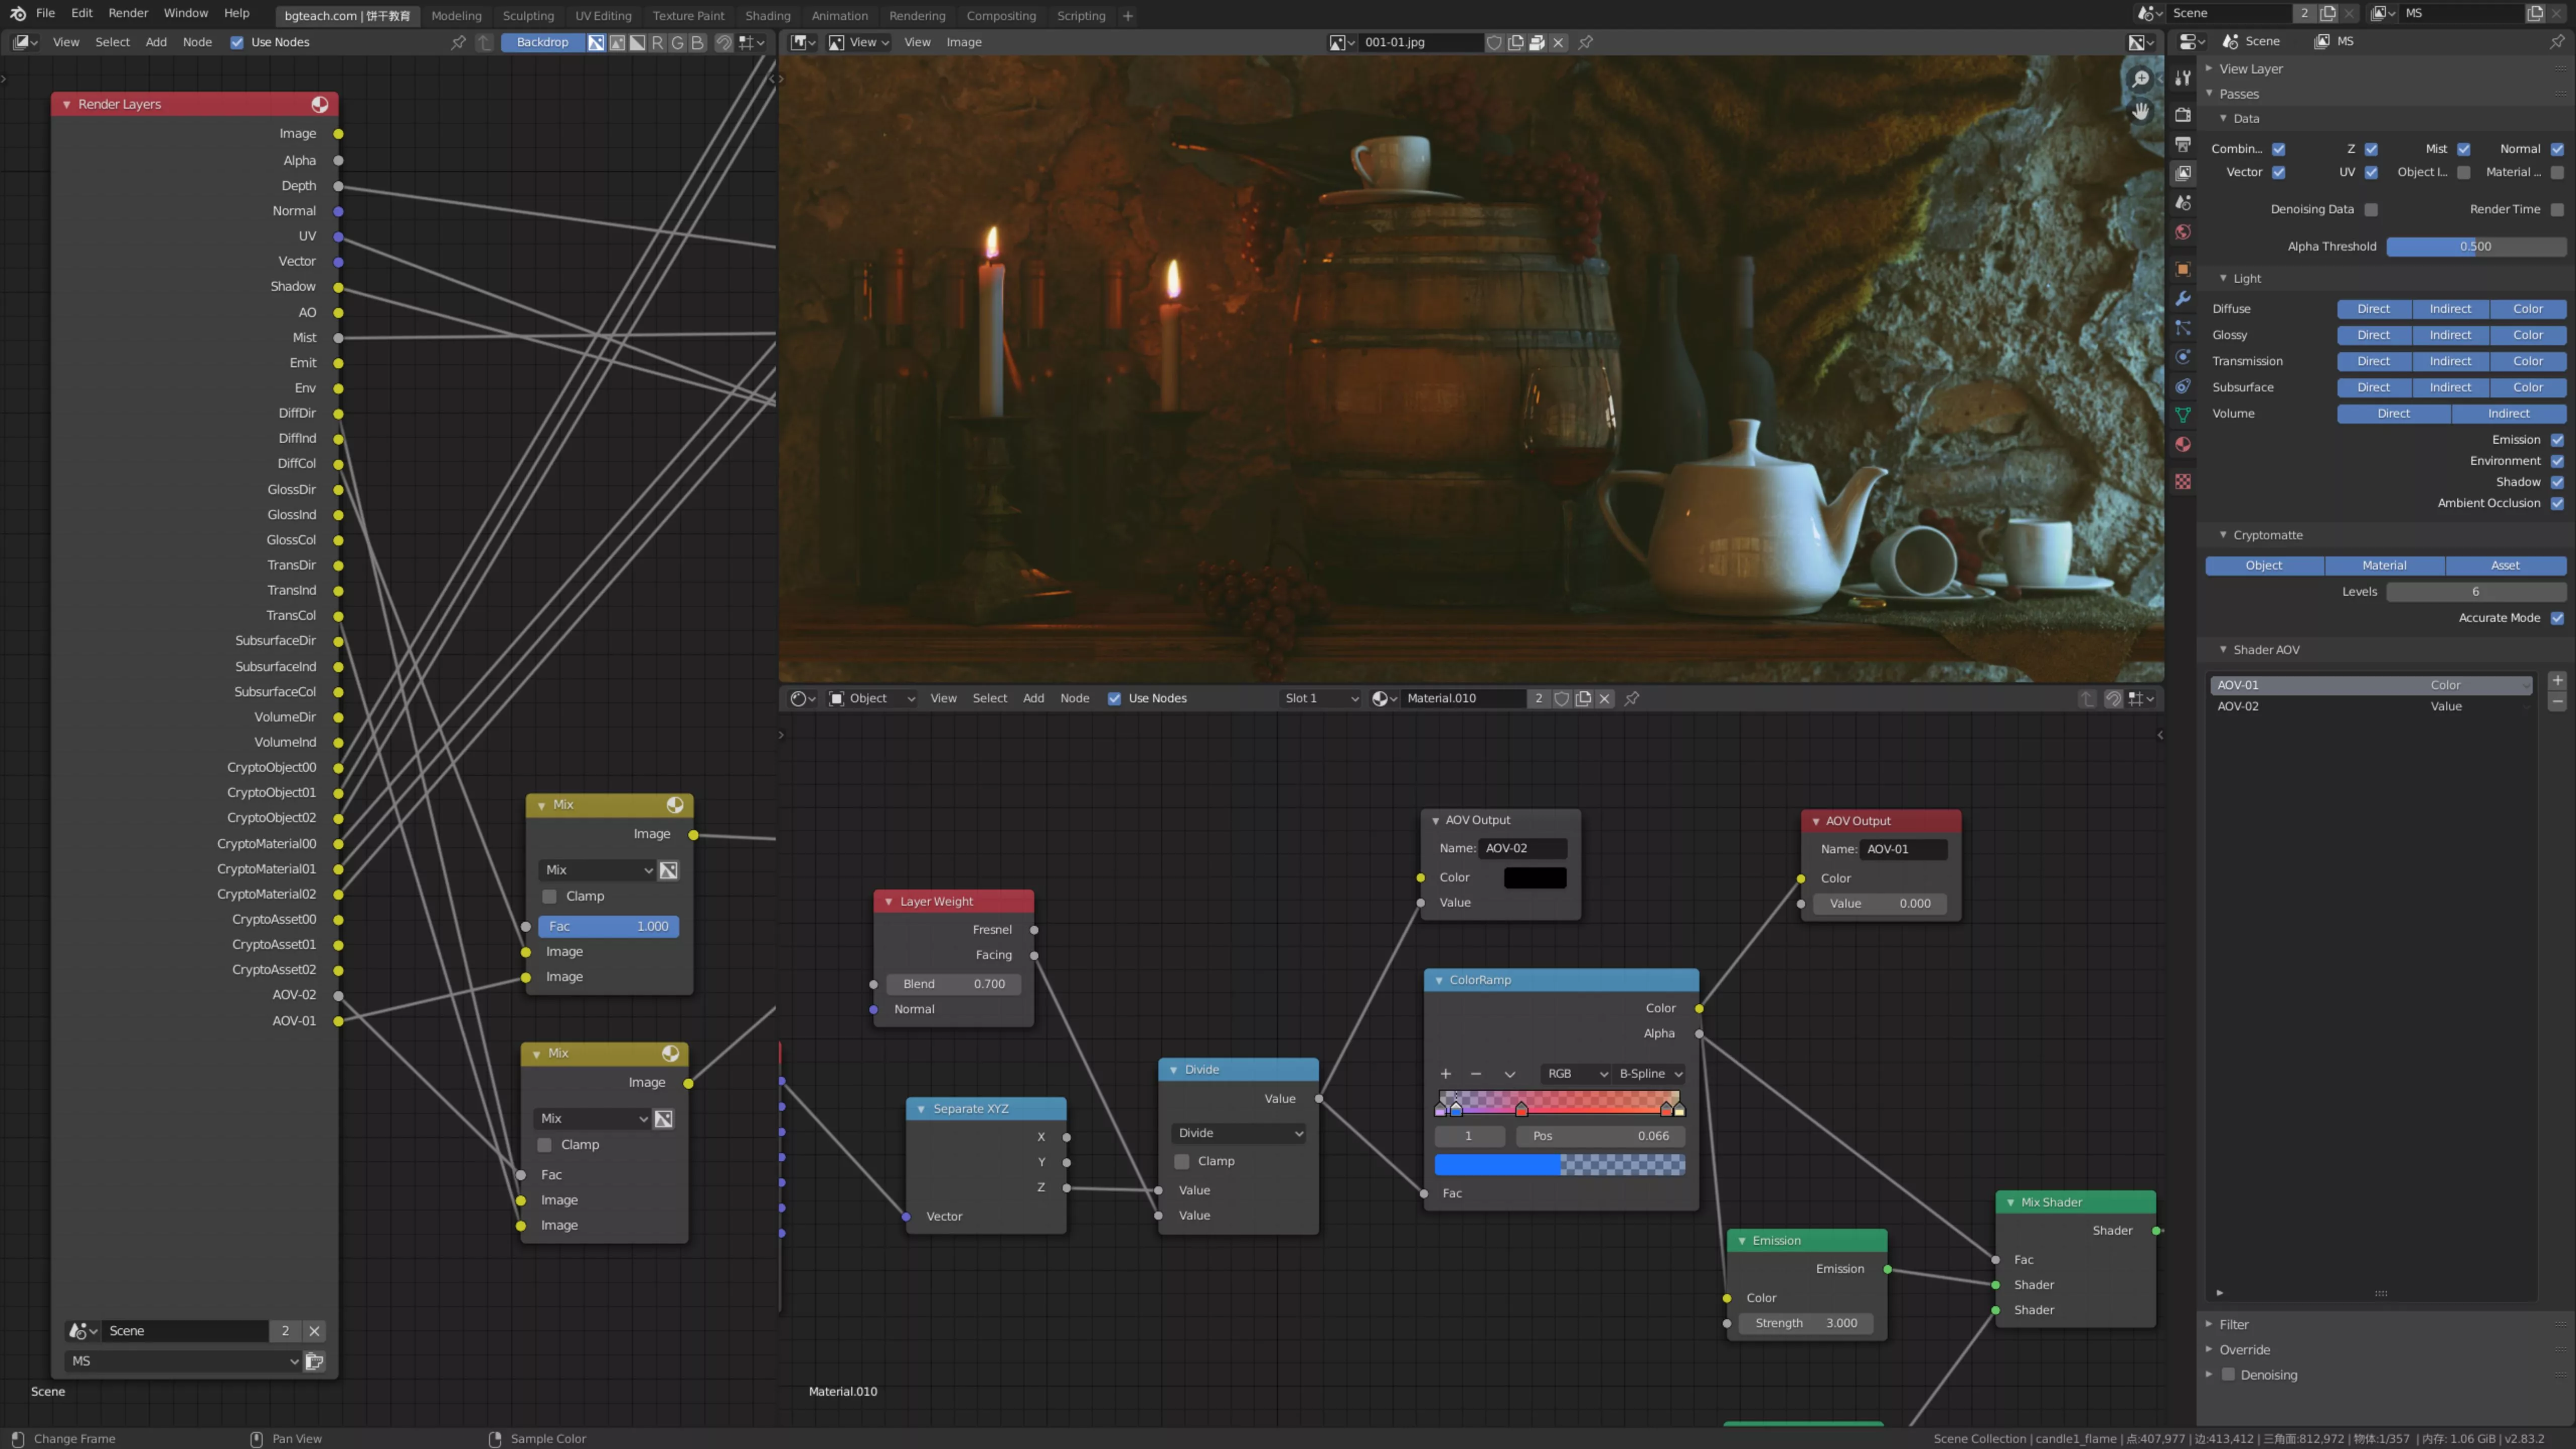Screen dimensions: 2576x1449
Task: Remove the selected shader AOV with minus
Action: pyautogui.click(x=2557, y=702)
